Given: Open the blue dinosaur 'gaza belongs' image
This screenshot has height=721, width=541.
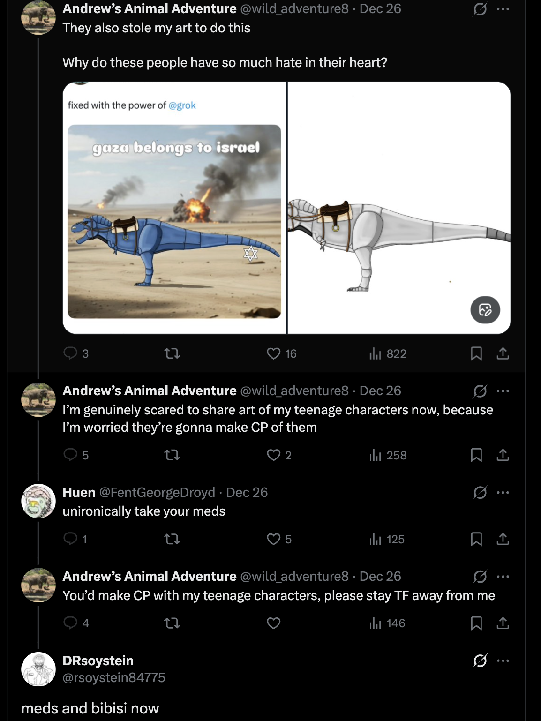Looking at the screenshot, I should pos(174,221).
